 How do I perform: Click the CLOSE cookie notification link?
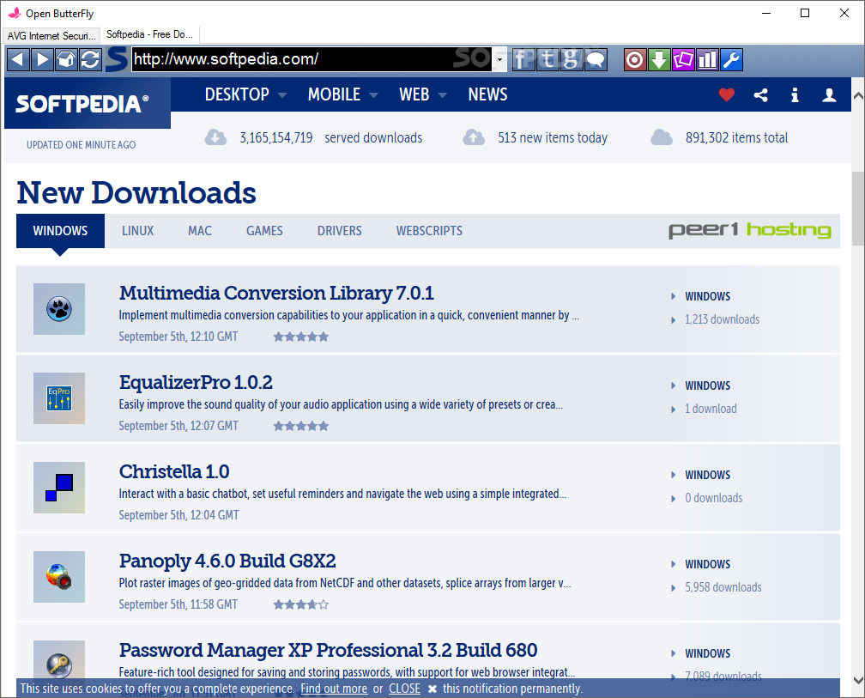404,689
